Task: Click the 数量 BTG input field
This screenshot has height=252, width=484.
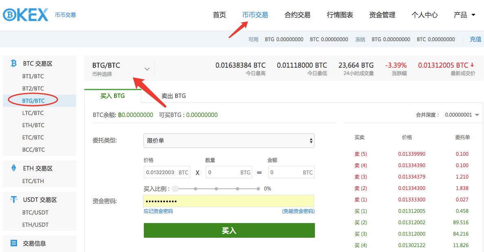Action: coord(229,172)
